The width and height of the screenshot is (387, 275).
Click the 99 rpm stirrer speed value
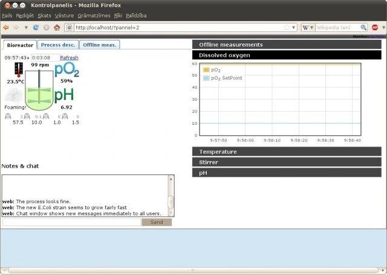coord(40,65)
